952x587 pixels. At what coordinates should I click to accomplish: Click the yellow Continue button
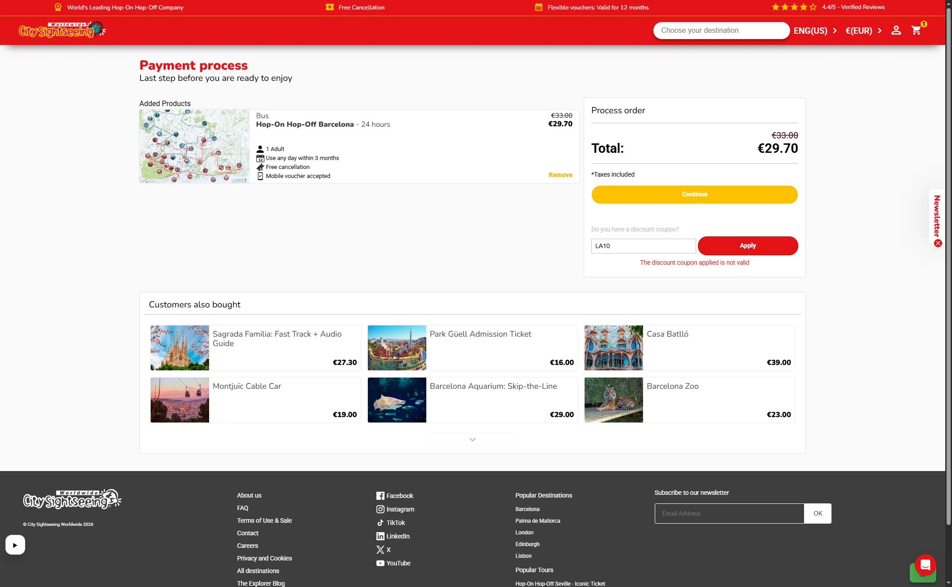pyautogui.click(x=694, y=194)
